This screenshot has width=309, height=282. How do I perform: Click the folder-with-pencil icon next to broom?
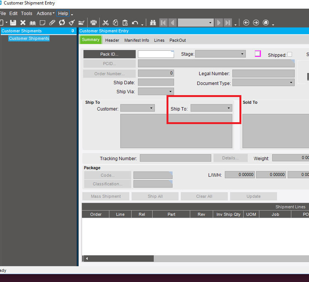pyautogui.click(x=82, y=23)
